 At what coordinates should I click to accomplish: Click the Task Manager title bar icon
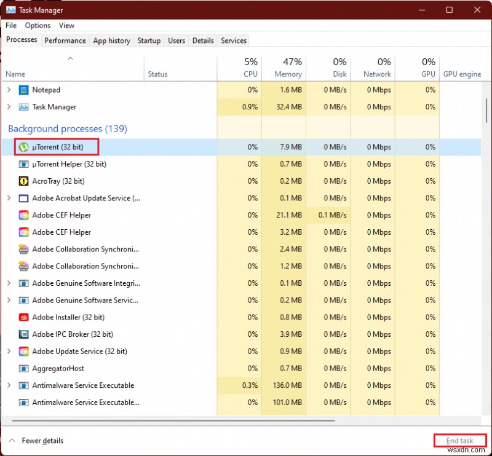click(x=10, y=10)
